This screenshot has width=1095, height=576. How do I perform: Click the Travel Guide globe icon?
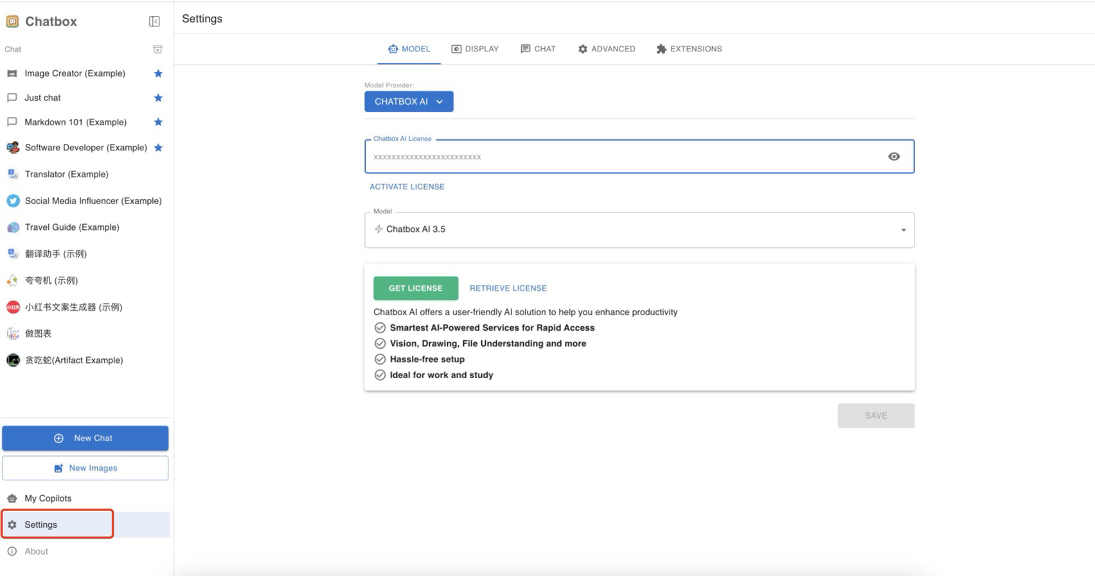click(13, 227)
